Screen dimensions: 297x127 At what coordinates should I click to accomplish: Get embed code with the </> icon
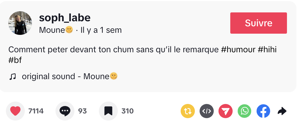(x=207, y=111)
